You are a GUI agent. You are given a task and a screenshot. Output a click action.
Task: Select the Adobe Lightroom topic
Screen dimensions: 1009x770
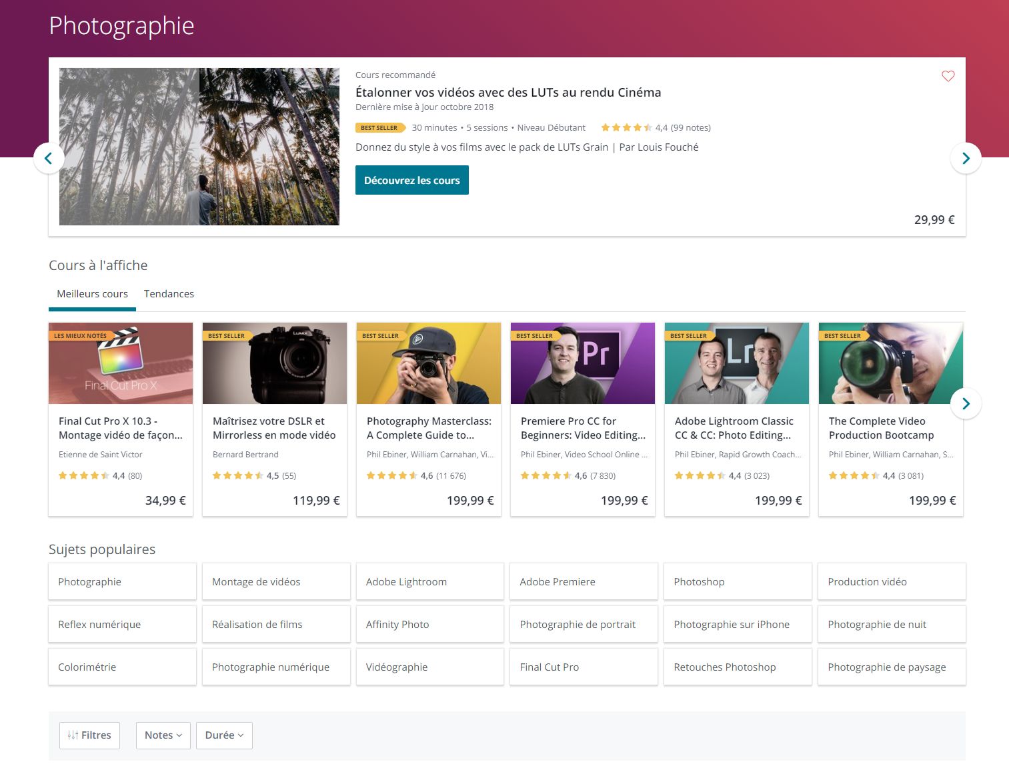[430, 581]
